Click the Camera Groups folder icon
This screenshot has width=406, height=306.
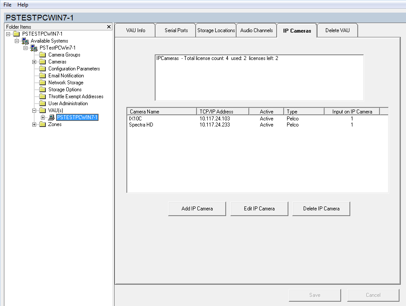tap(43, 55)
